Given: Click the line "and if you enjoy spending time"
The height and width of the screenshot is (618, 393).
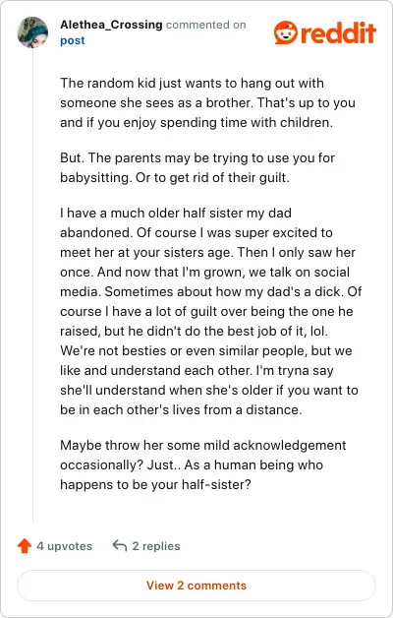Looking at the screenshot, I should click(196, 123).
